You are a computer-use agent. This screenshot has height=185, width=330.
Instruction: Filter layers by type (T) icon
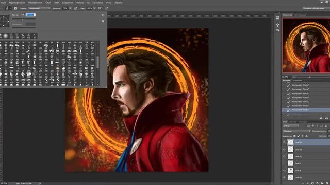click(x=317, y=126)
